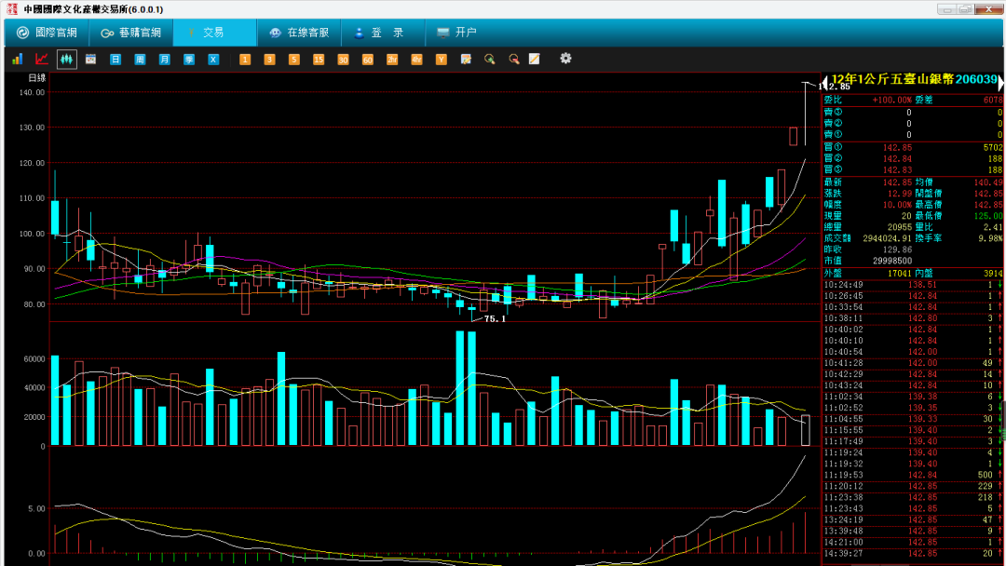Image resolution: width=1006 pixels, height=566 pixels.
Task: Click the 昨收 value 129.86
Action: point(897,250)
